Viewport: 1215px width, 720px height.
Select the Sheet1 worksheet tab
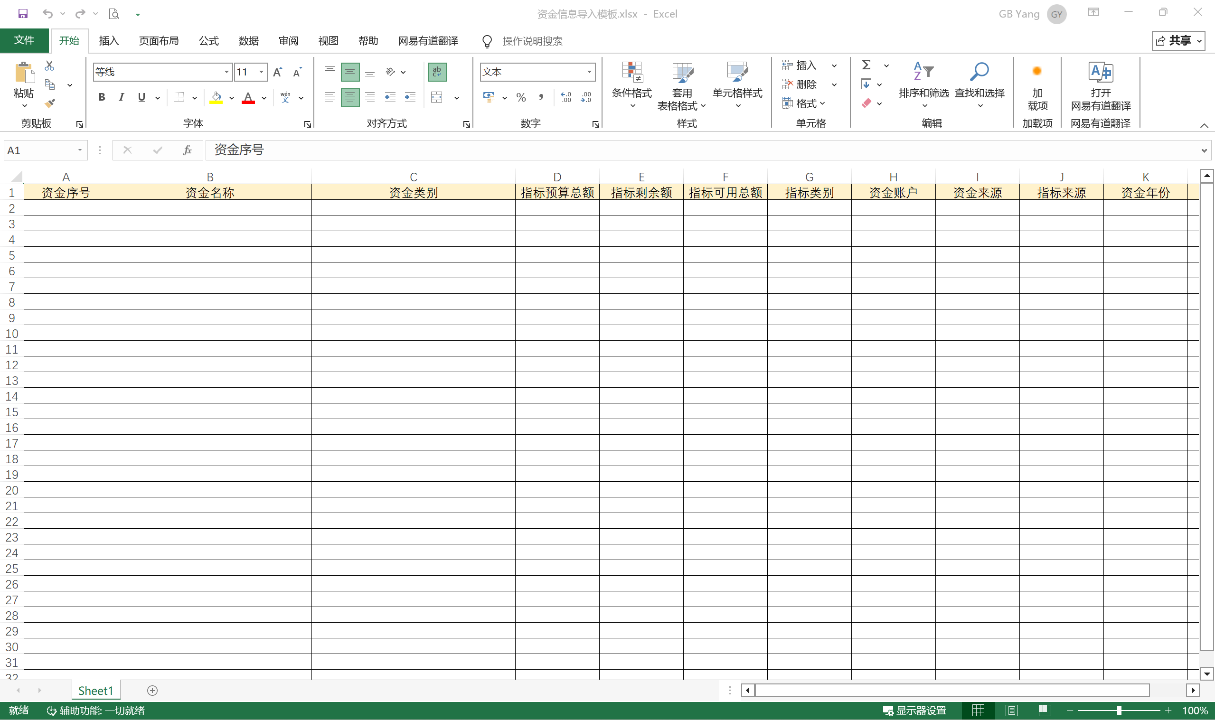click(95, 691)
